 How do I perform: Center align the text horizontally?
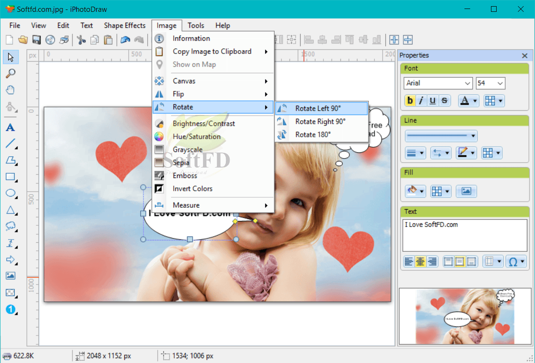point(420,262)
